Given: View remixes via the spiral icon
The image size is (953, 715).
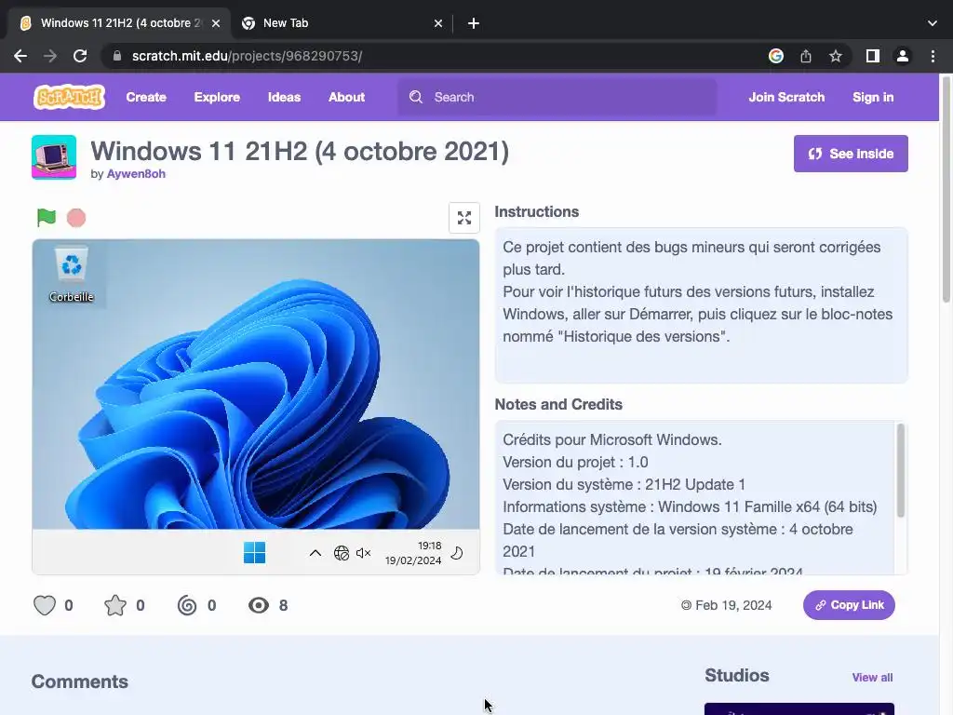Looking at the screenshot, I should point(187,605).
